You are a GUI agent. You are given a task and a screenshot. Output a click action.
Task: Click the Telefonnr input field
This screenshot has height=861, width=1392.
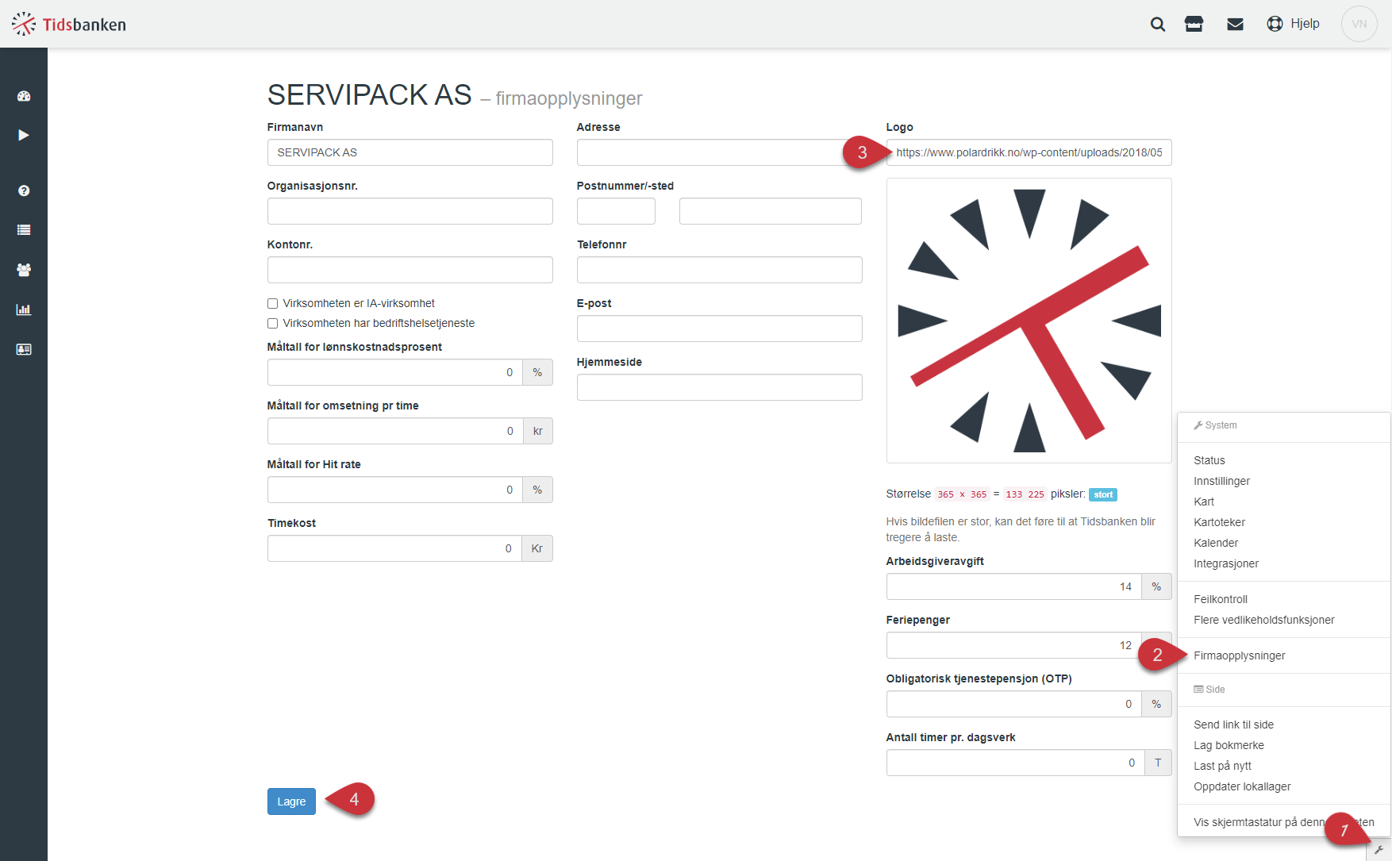coord(719,270)
